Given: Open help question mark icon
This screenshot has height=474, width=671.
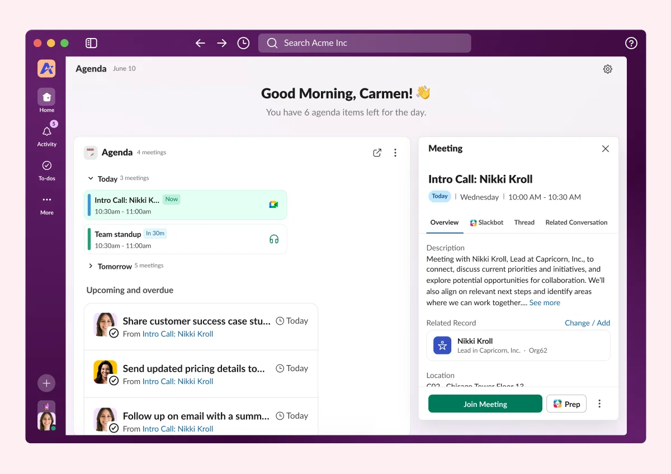Looking at the screenshot, I should pyautogui.click(x=631, y=43).
